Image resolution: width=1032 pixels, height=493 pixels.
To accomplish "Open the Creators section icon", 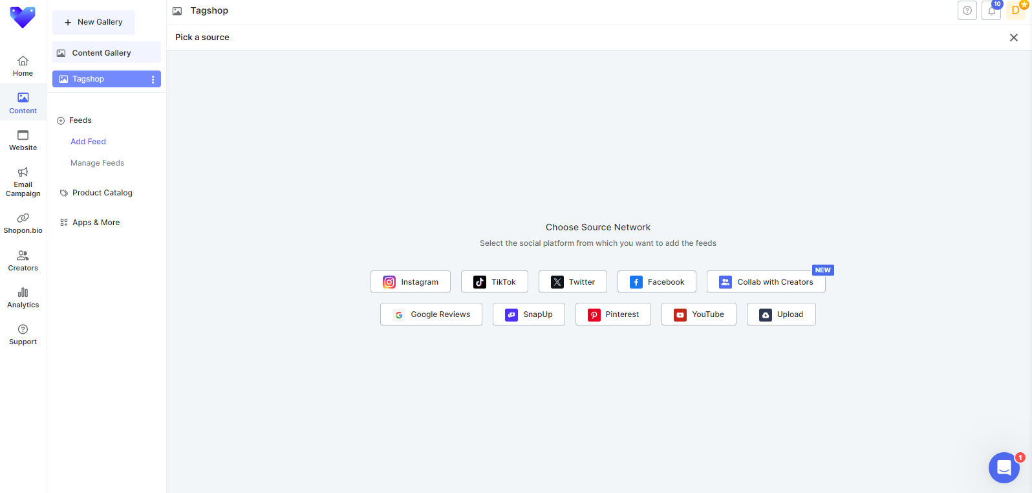I will coord(23,256).
